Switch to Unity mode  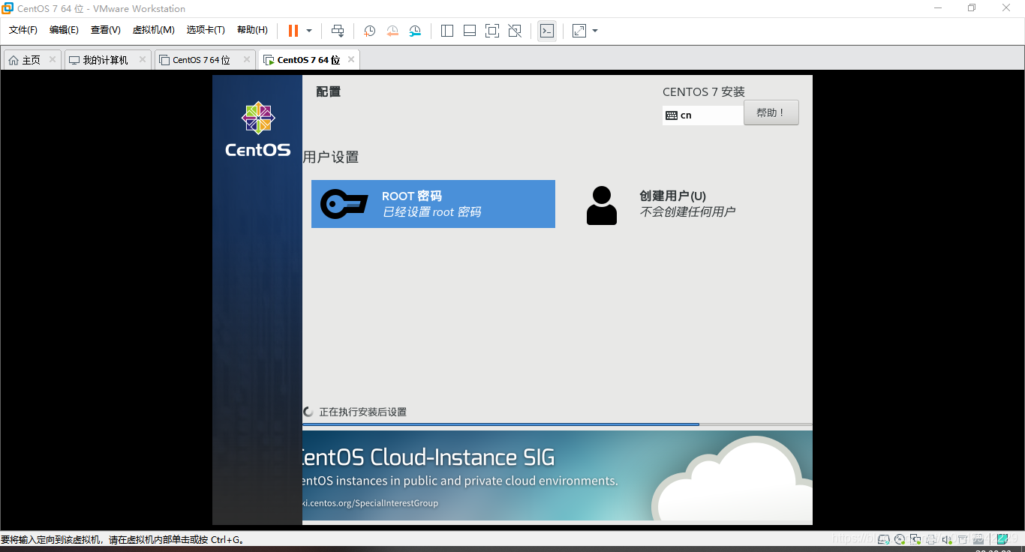point(515,31)
